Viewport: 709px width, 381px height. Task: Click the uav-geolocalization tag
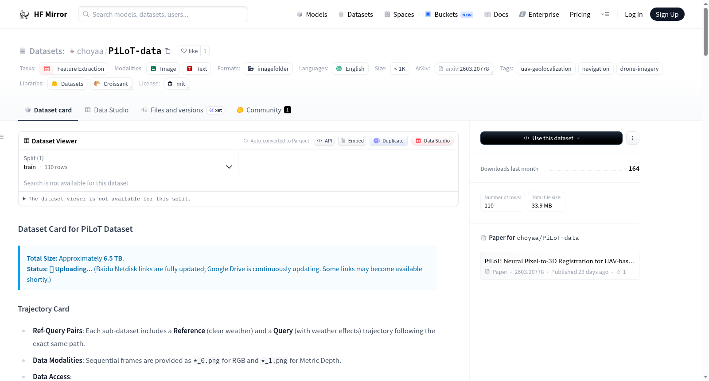coord(546,69)
